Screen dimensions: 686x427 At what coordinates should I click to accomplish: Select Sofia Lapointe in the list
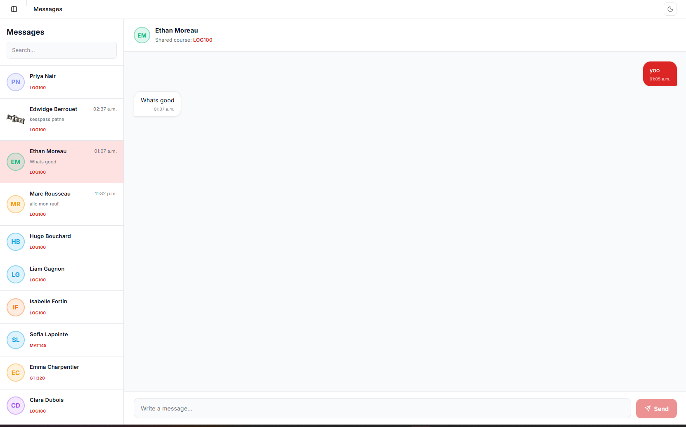point(62,340)
